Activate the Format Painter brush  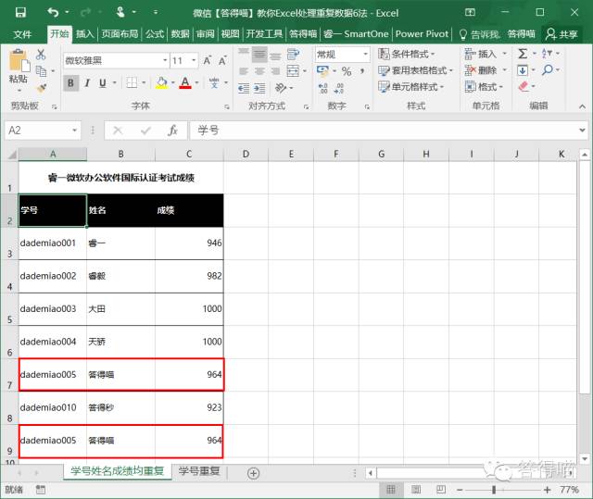41,88
